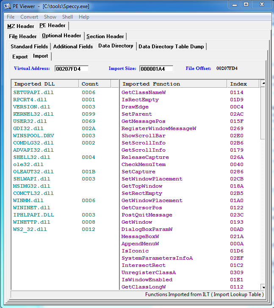Select SHLWAPI.dll in the DLL list
The height and width of the screenshot is (308, 274).
pos(32,179)
